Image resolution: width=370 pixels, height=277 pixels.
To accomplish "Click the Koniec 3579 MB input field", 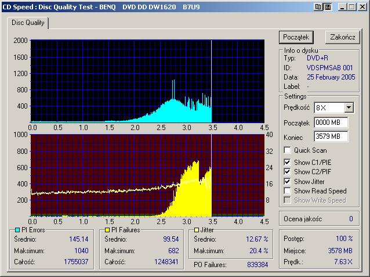I will pyautogui.click(x=331, y=136).
